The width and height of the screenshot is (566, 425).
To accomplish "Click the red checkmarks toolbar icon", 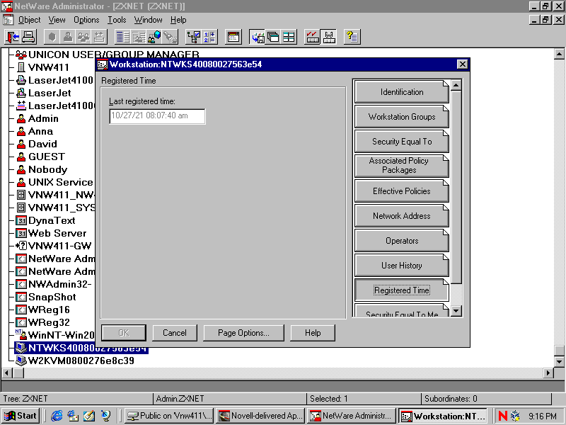I will tap(312, 37).
